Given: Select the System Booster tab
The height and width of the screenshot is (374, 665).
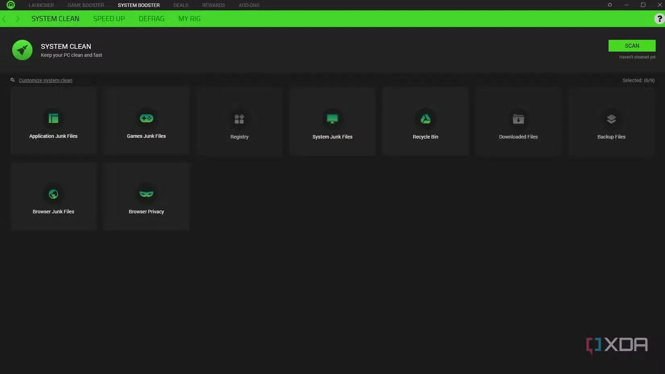Looking at the screenshot, I should (139, 5).
